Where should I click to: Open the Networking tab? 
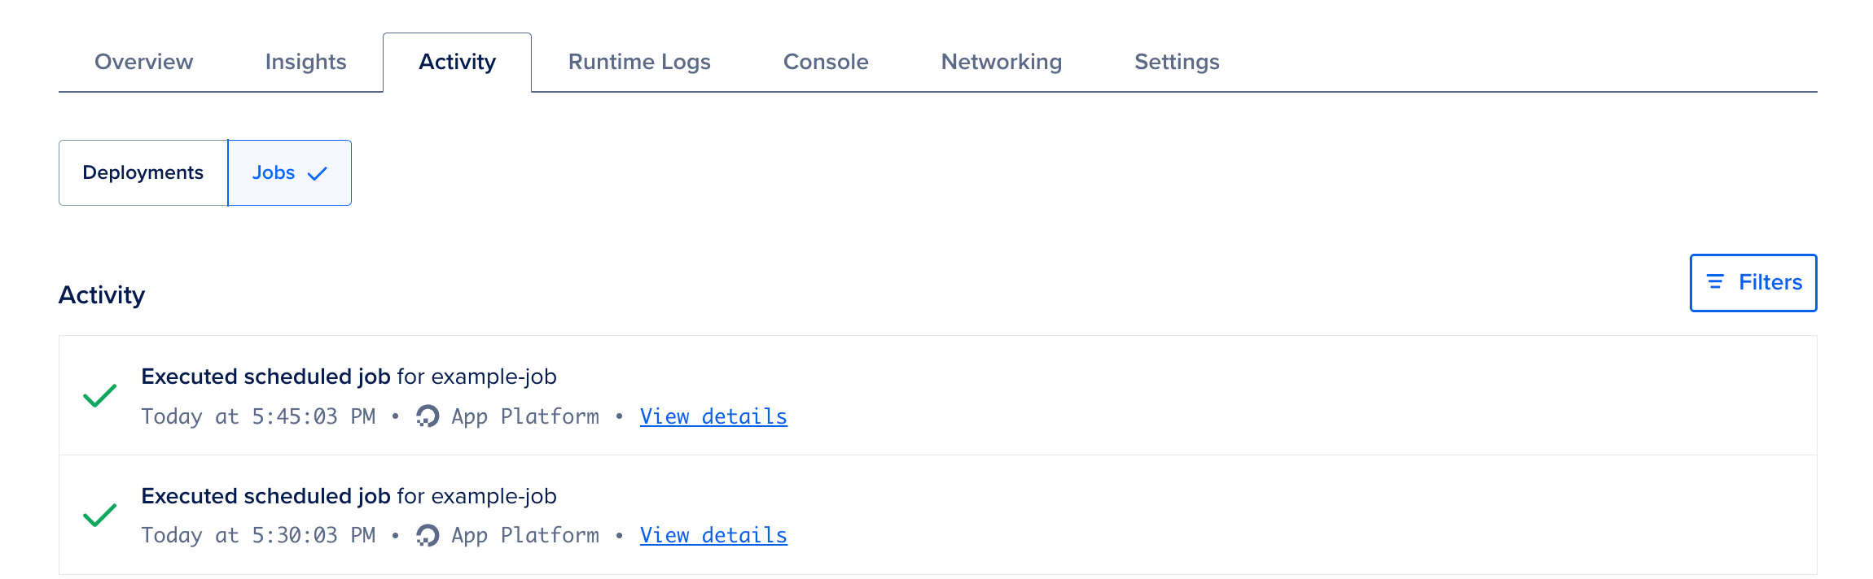tap(1001, 61)
